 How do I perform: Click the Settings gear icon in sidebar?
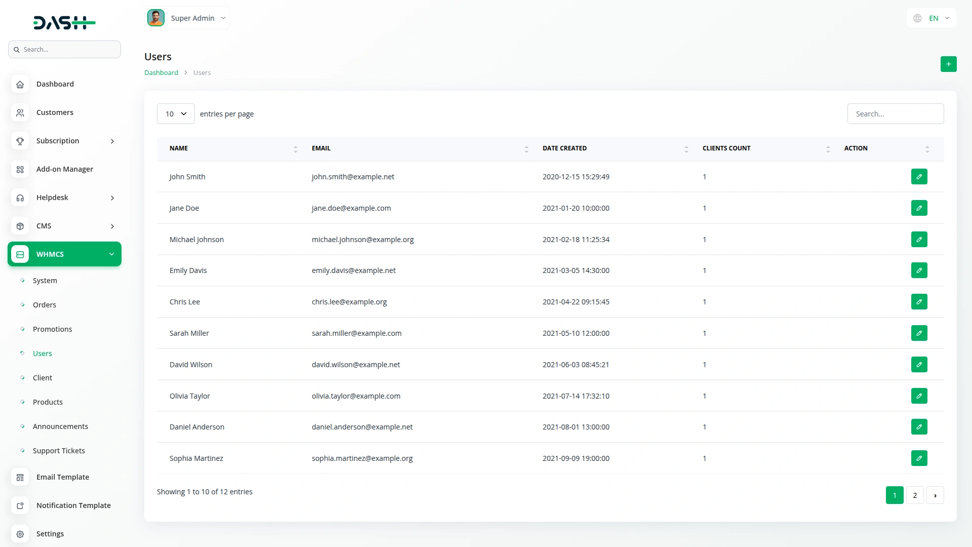(x=20, y=534)
